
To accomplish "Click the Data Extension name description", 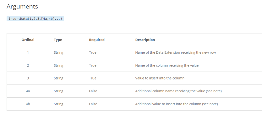I will click(x=175, y=53).
